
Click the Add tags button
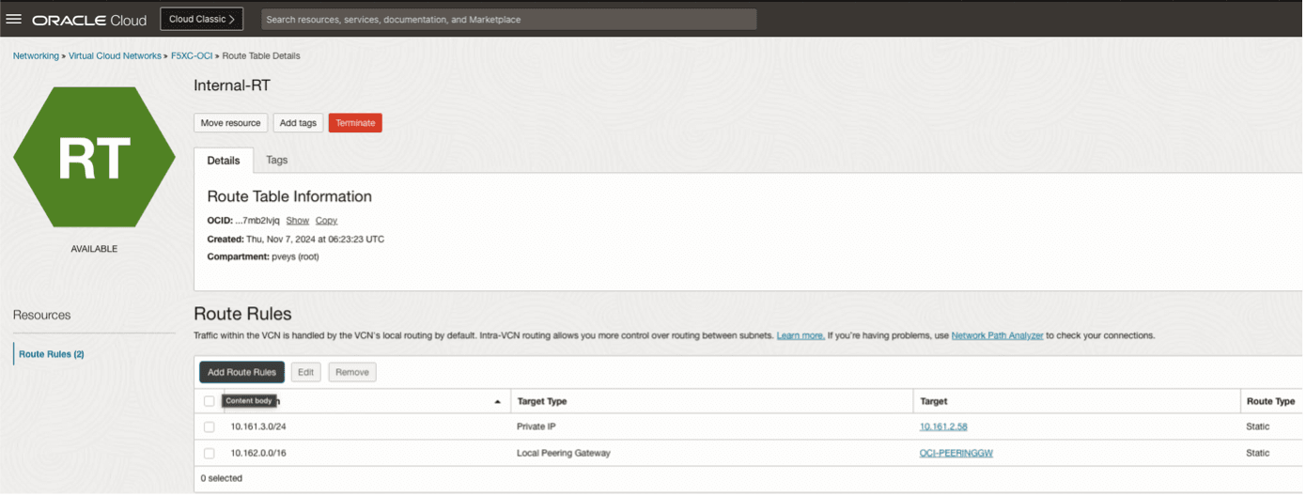(x=298, y=123)
